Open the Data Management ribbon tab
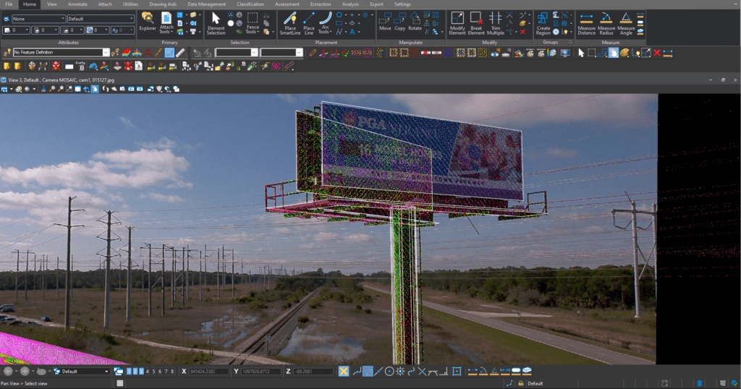Screen dimensions: 741x389 (206, 4)
